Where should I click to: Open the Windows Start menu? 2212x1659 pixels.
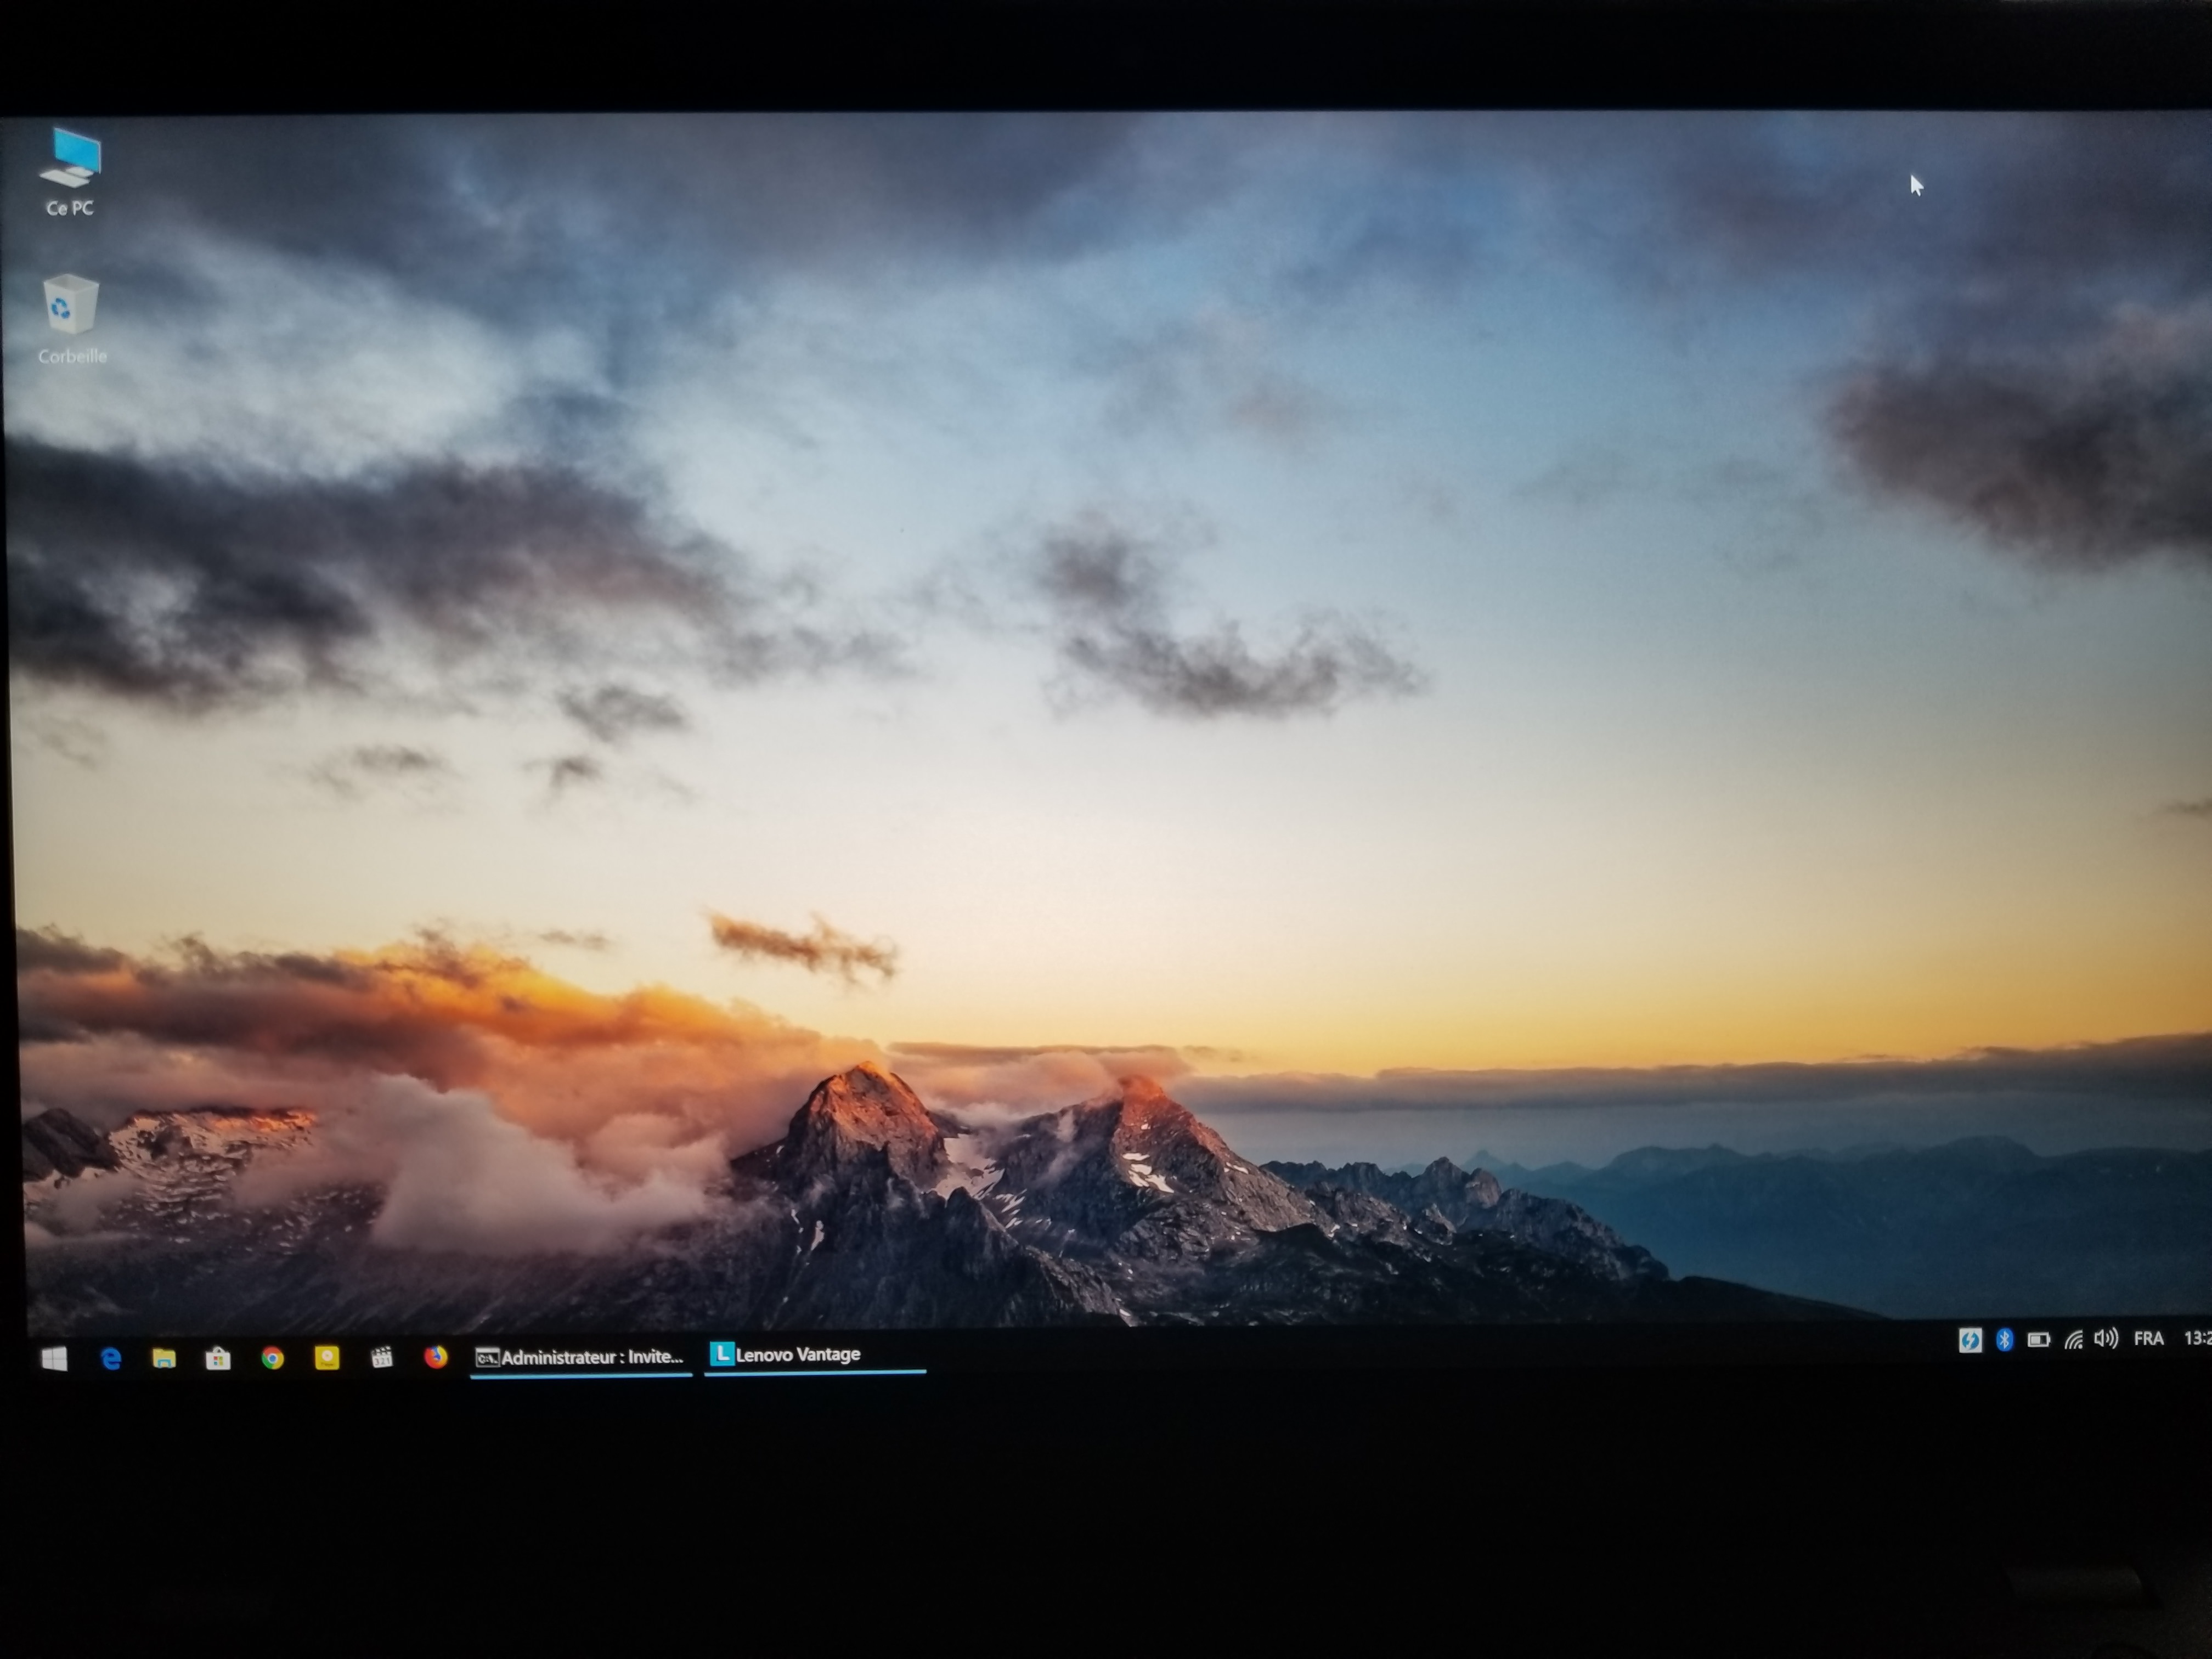[x=55, y=1358]
